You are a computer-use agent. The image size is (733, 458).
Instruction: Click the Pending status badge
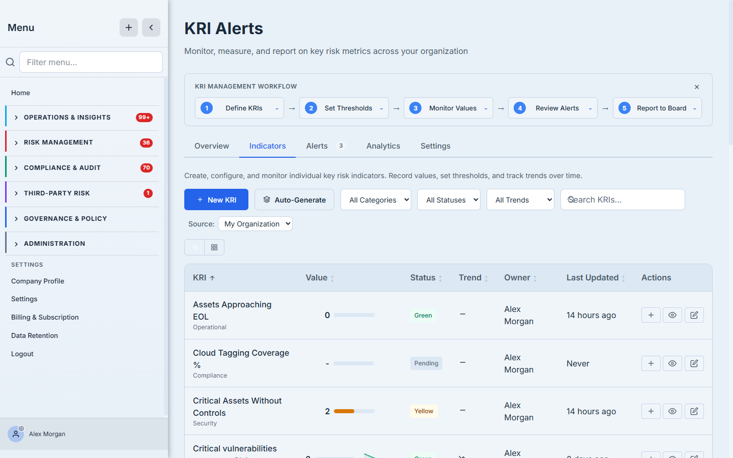[x=426, y=363]
